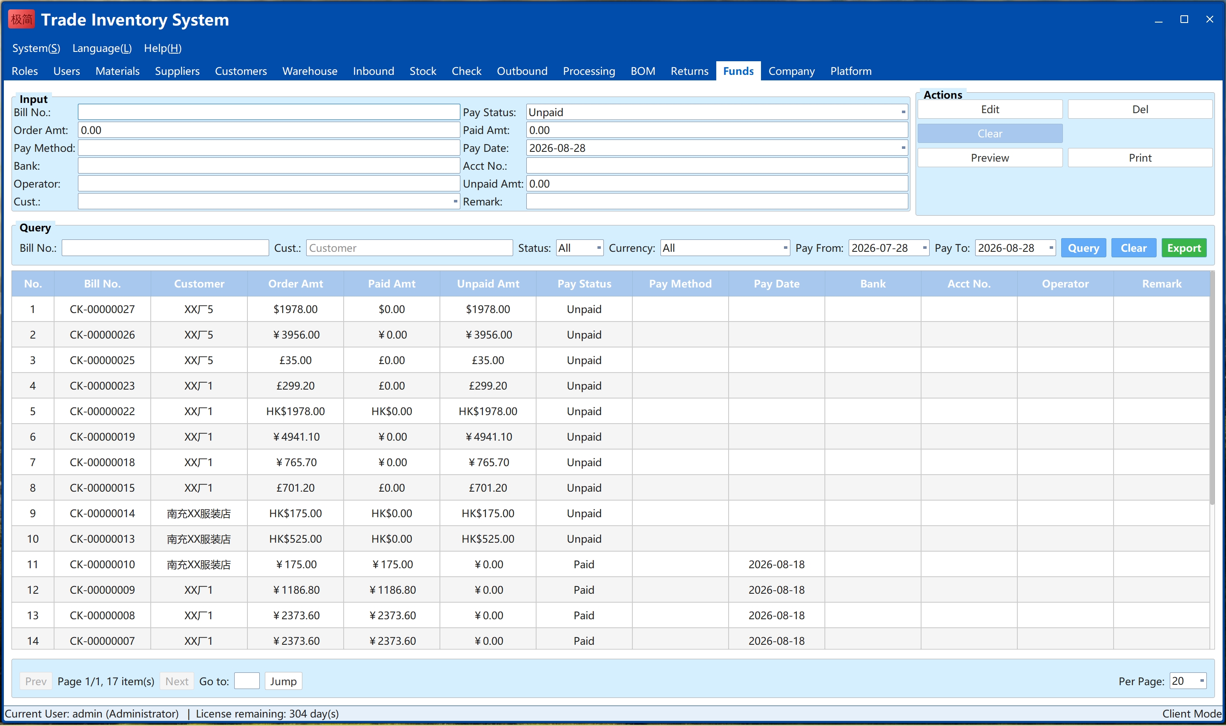The width and height of the screenshot is (1226, 726).
Task: Click the Clear button in Actions panel
Action: (x=990, y=134)
